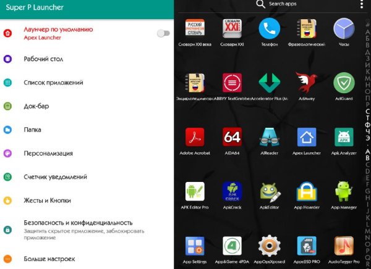Launch ABBYY TextGrabber
371x269 pixels.
(232, 86)
